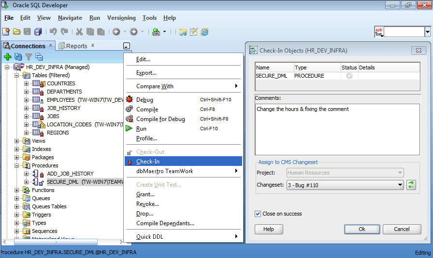Select the JOB_HISTORY table

pyautogui.click(x=63, y=108)
